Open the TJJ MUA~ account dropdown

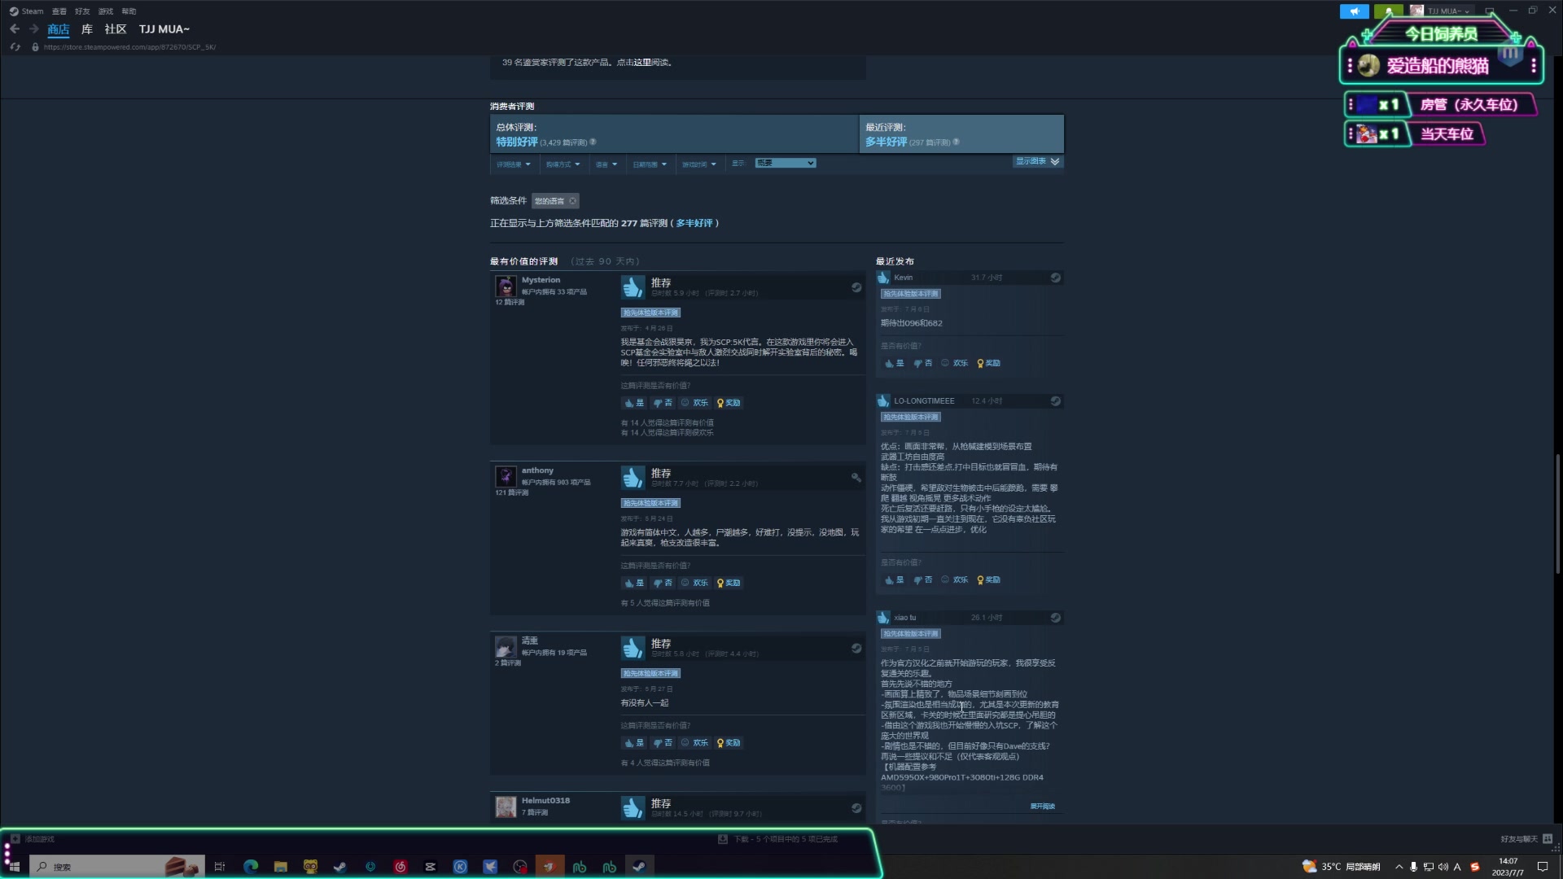coord(1449,11)
